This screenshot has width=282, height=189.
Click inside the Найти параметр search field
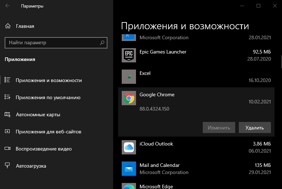click(x=56, y=43)
